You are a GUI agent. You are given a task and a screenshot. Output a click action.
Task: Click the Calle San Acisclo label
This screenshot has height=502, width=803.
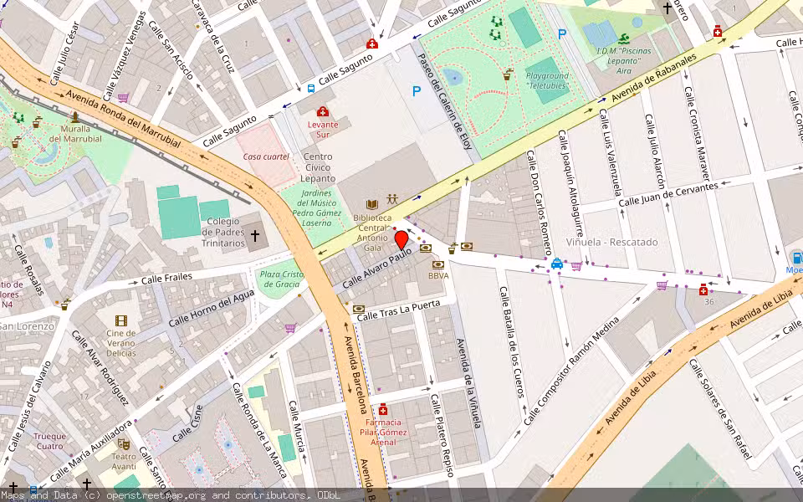click(170, 49)
